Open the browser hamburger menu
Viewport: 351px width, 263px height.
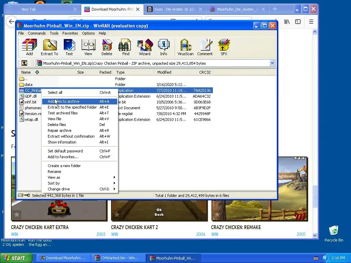pos(311,22)
